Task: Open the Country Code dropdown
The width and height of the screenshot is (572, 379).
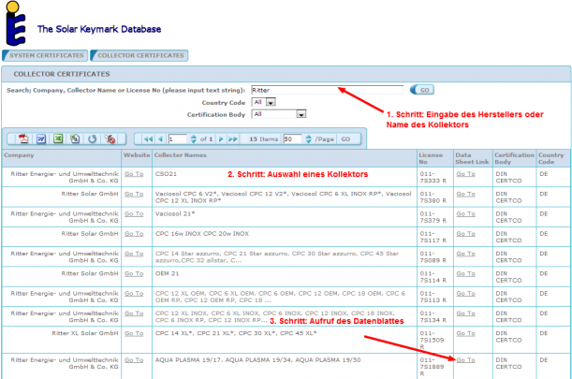Action: click(263, 102)
